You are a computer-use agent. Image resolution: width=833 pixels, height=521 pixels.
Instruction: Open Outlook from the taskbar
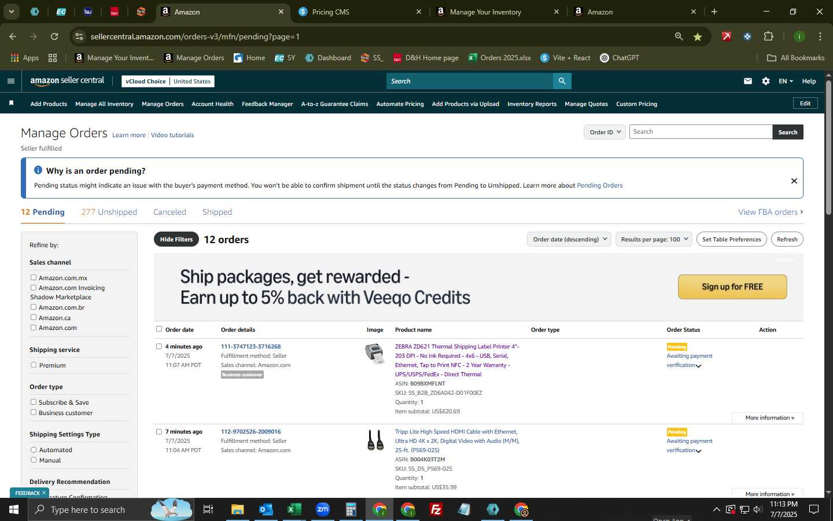click(266, 509)
